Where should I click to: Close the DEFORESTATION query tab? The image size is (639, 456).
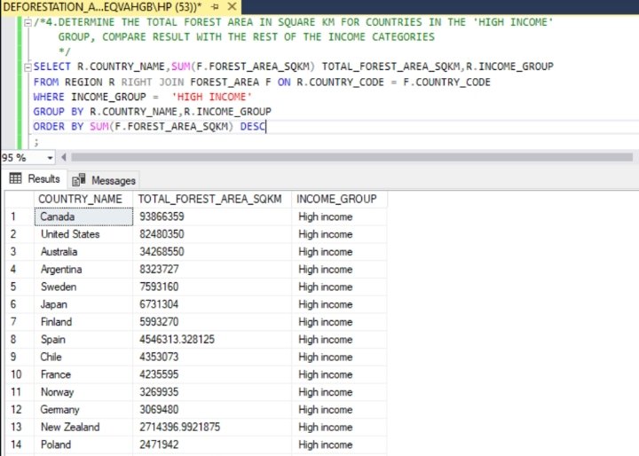[232, 6]
